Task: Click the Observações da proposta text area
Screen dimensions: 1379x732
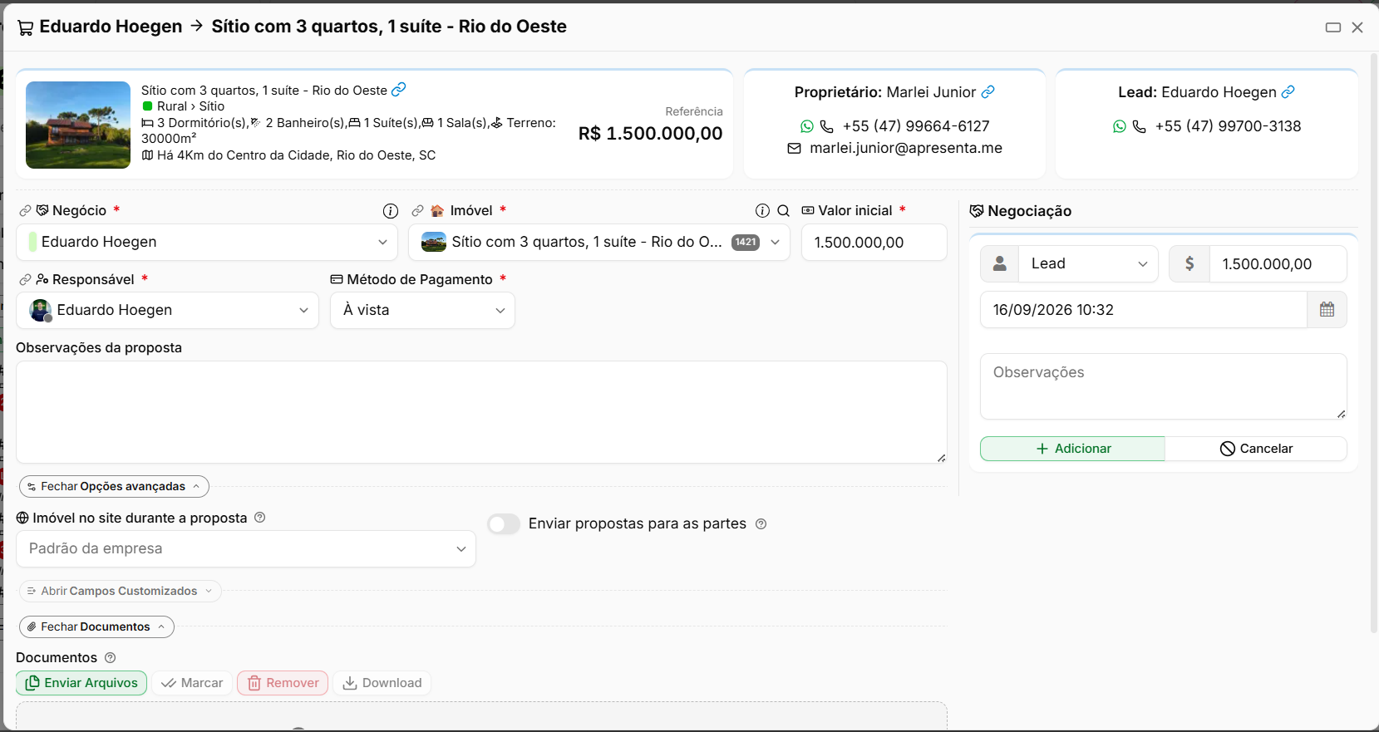Action: point(481,412)
